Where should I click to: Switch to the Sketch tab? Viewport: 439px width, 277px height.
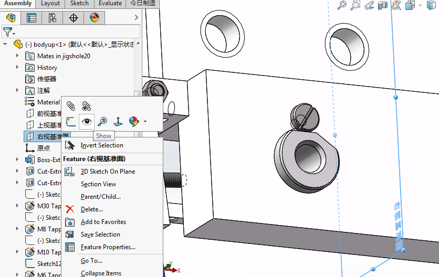tap(79, 4)
